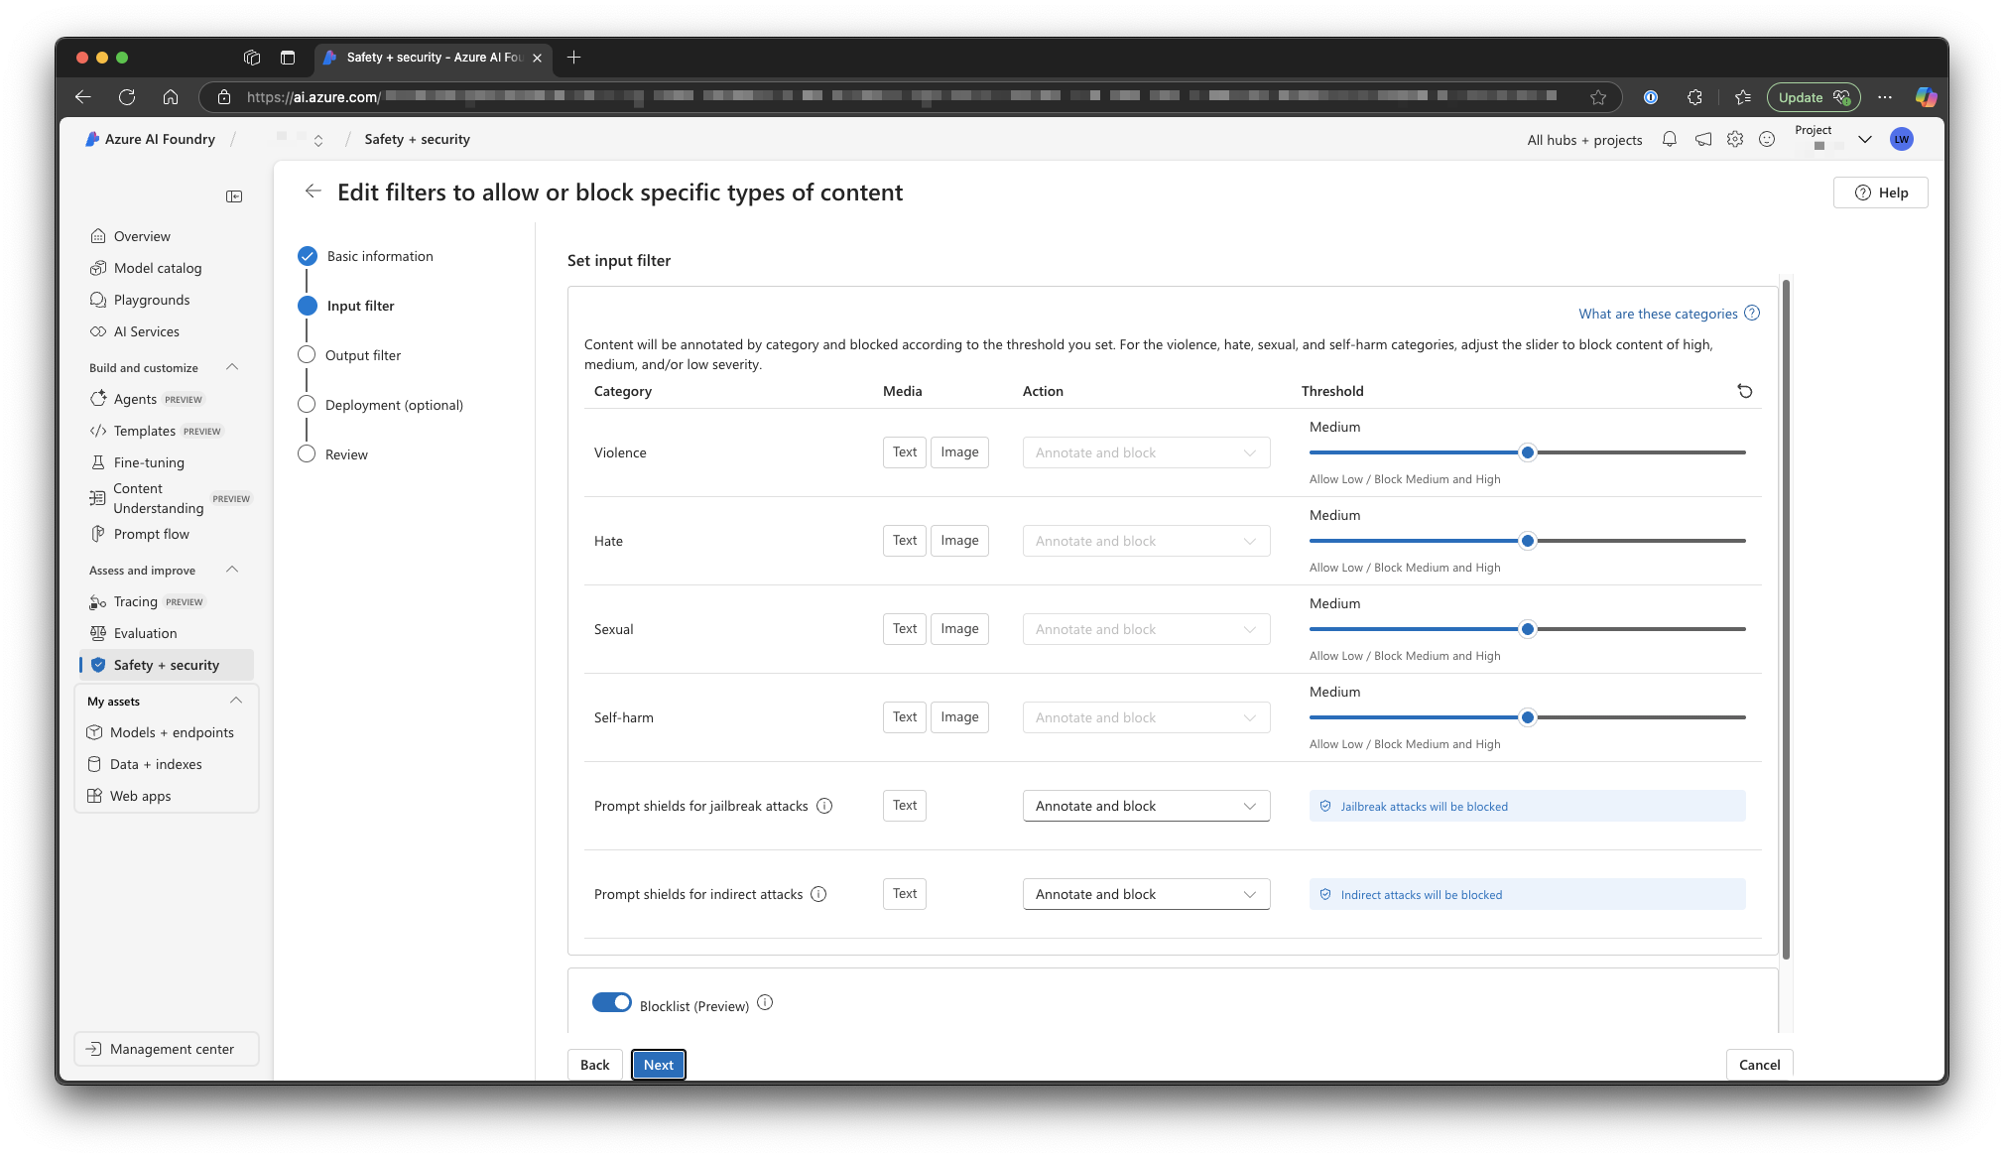Open What are these categories link
The height and width of the screenshot is (1158, 2004).
[1658, 314]
